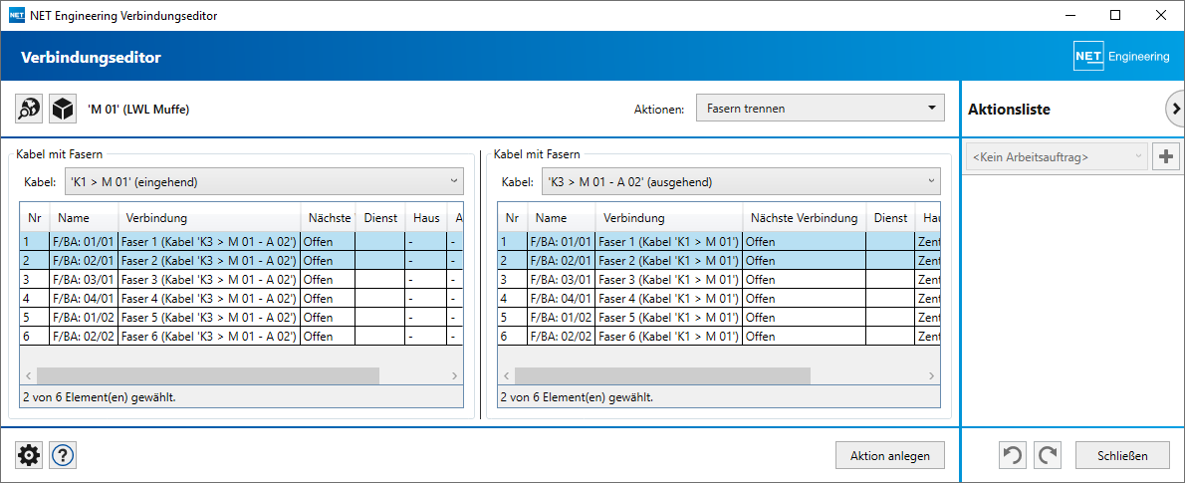
Task: Open the Aktionen 'Fasern trennen' dropdown
Action: (820, 109)
